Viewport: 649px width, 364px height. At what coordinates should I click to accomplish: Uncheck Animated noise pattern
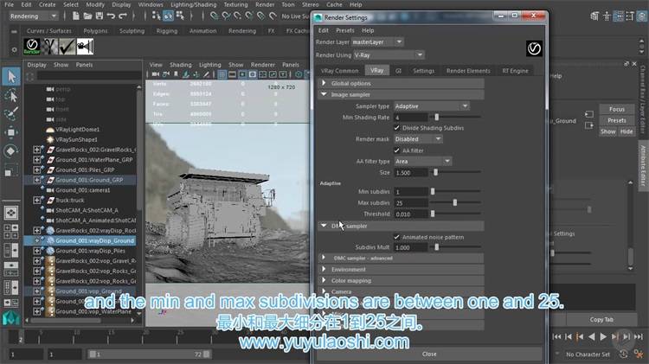398,236
